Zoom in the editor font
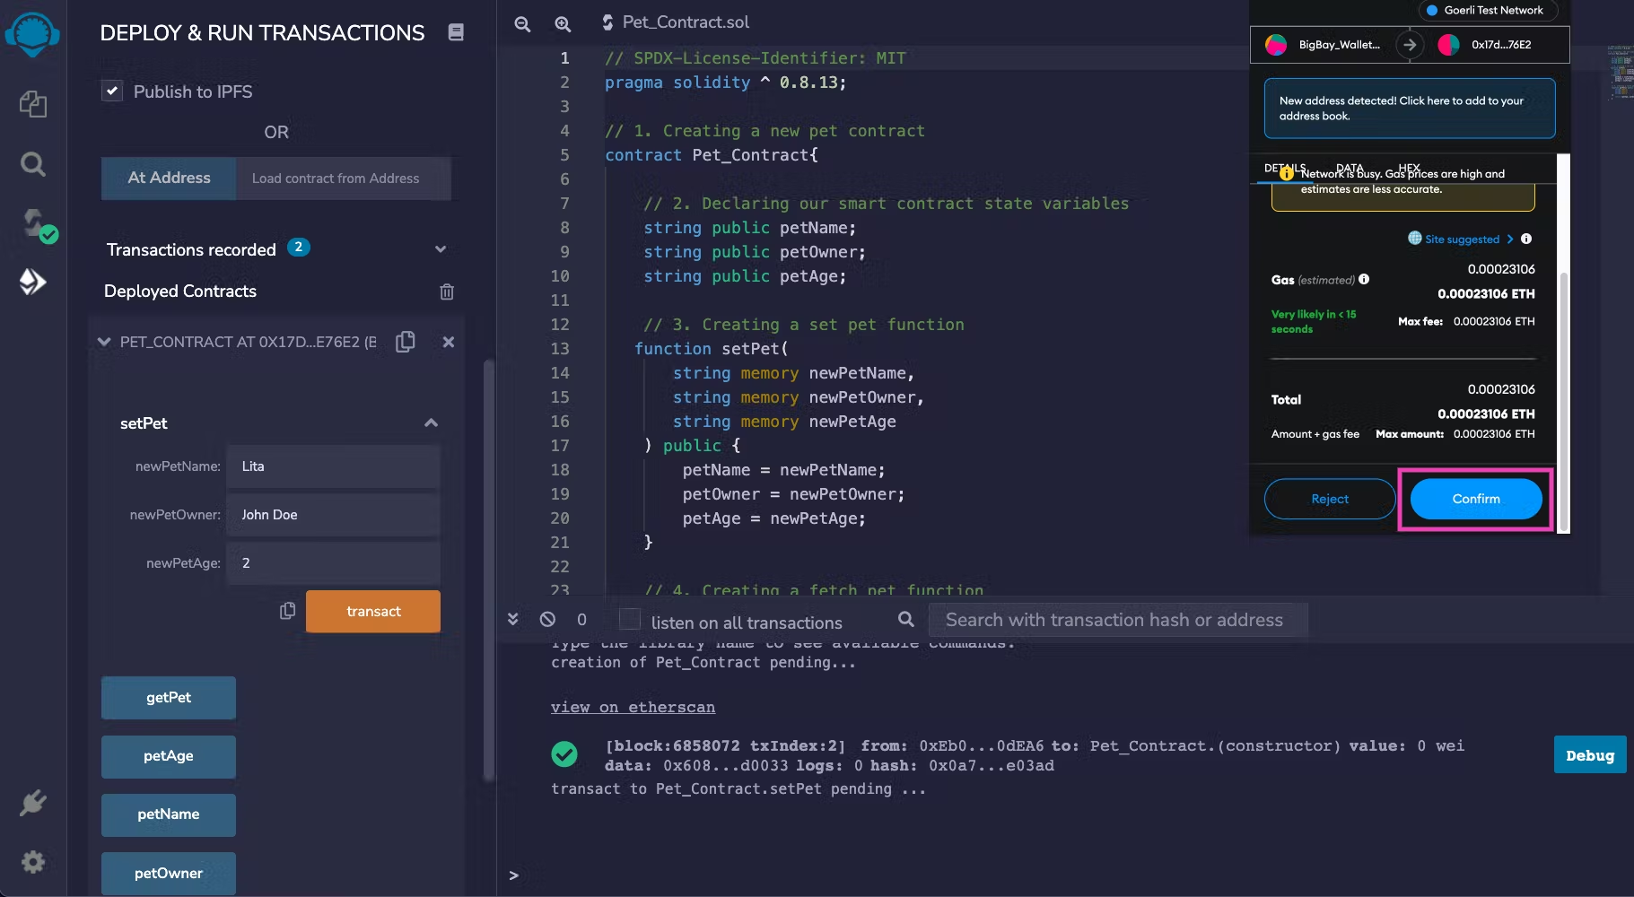 click(x=563, y=24)
